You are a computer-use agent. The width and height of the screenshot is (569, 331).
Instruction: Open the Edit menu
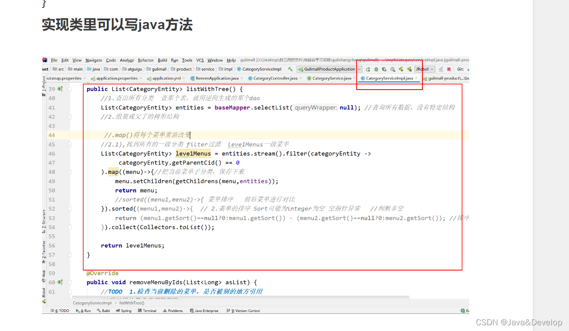tap(65, 60)
